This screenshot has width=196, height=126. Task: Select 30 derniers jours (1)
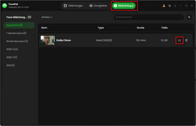17,41
